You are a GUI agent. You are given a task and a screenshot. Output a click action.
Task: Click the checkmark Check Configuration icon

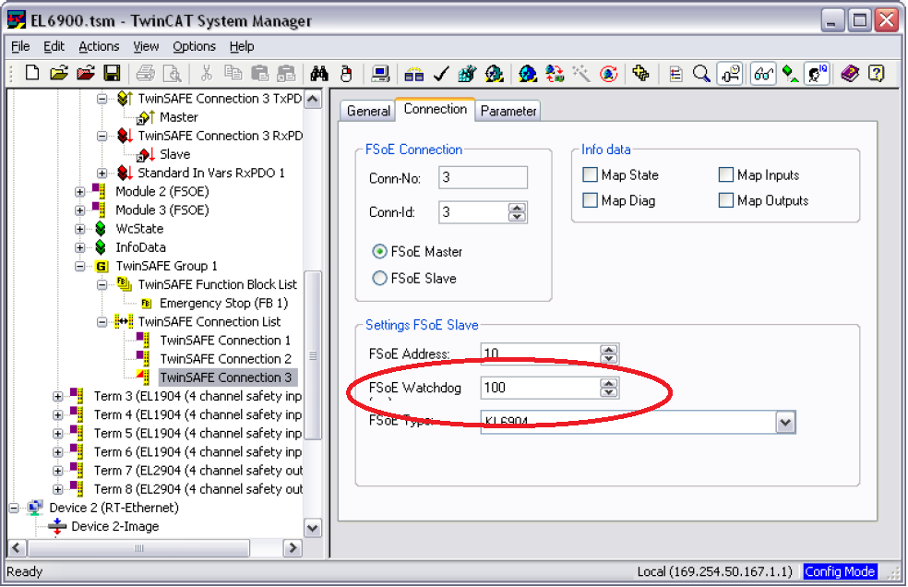pyautogui.click(x=441, y=74)
